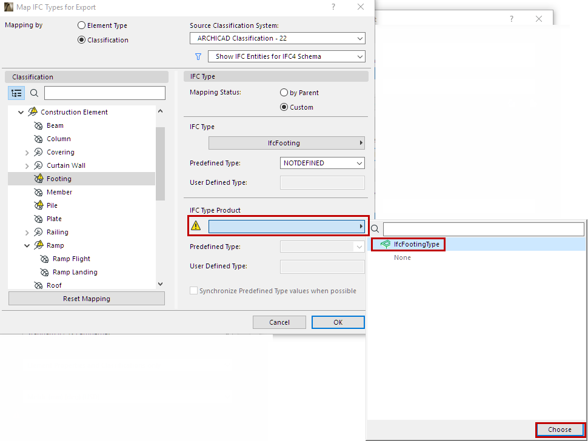Click the Ramp Flight classification icon
This screenshot has height=441, width=588.
tap(44, 259)
